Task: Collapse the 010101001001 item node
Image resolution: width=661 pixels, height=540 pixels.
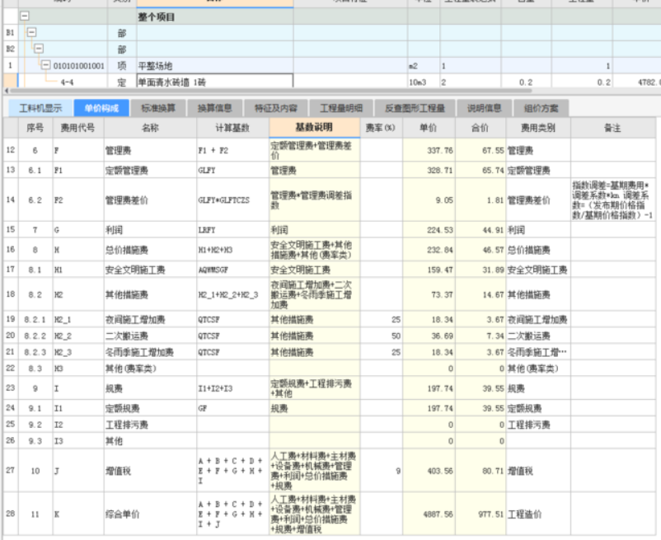Action: point(45,65)
